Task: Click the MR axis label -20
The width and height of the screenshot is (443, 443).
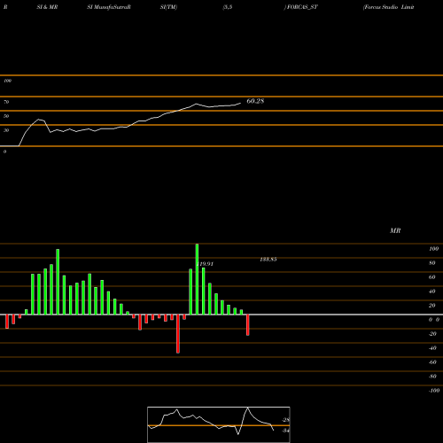Action: (x=432, y=334)
